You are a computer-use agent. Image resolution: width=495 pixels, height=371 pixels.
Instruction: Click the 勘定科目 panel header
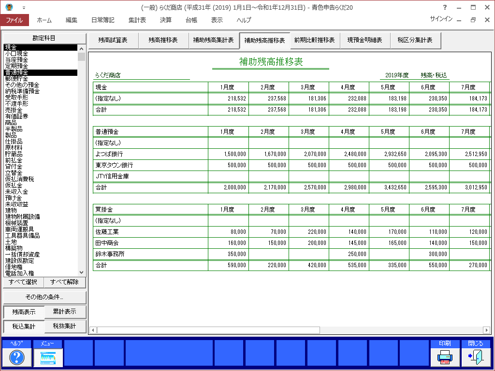44,38
